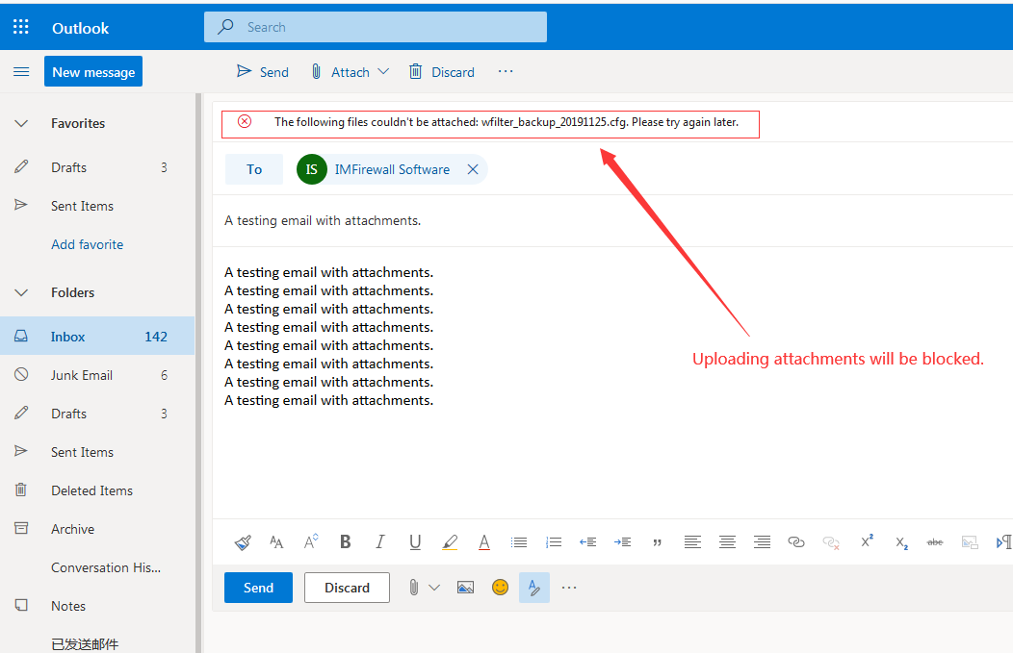Align text right
This screenshot has height=653, width=1013.
point(763,542)
